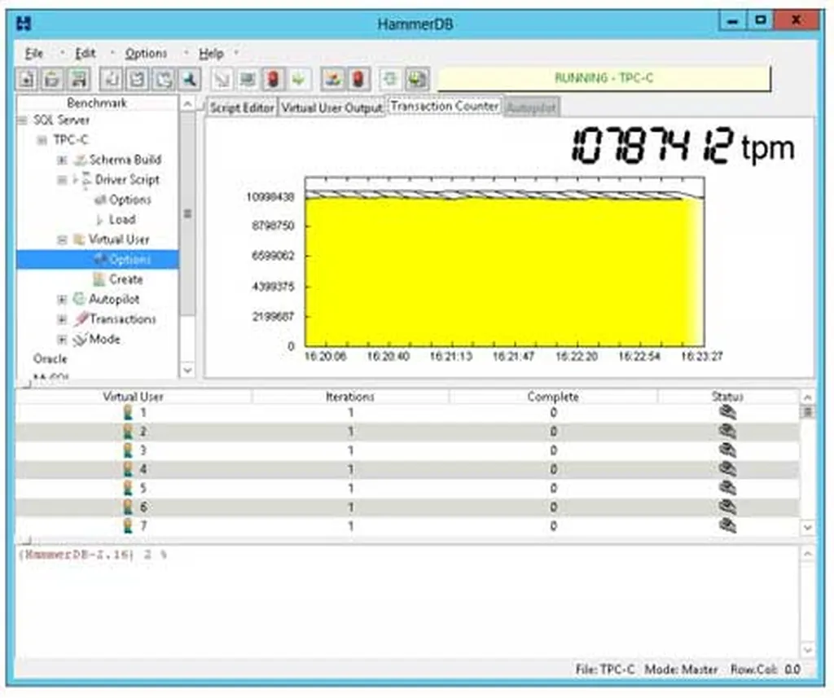834x698 pixels.
Task: Select Create under Virtual User
Action: (125, 279)
